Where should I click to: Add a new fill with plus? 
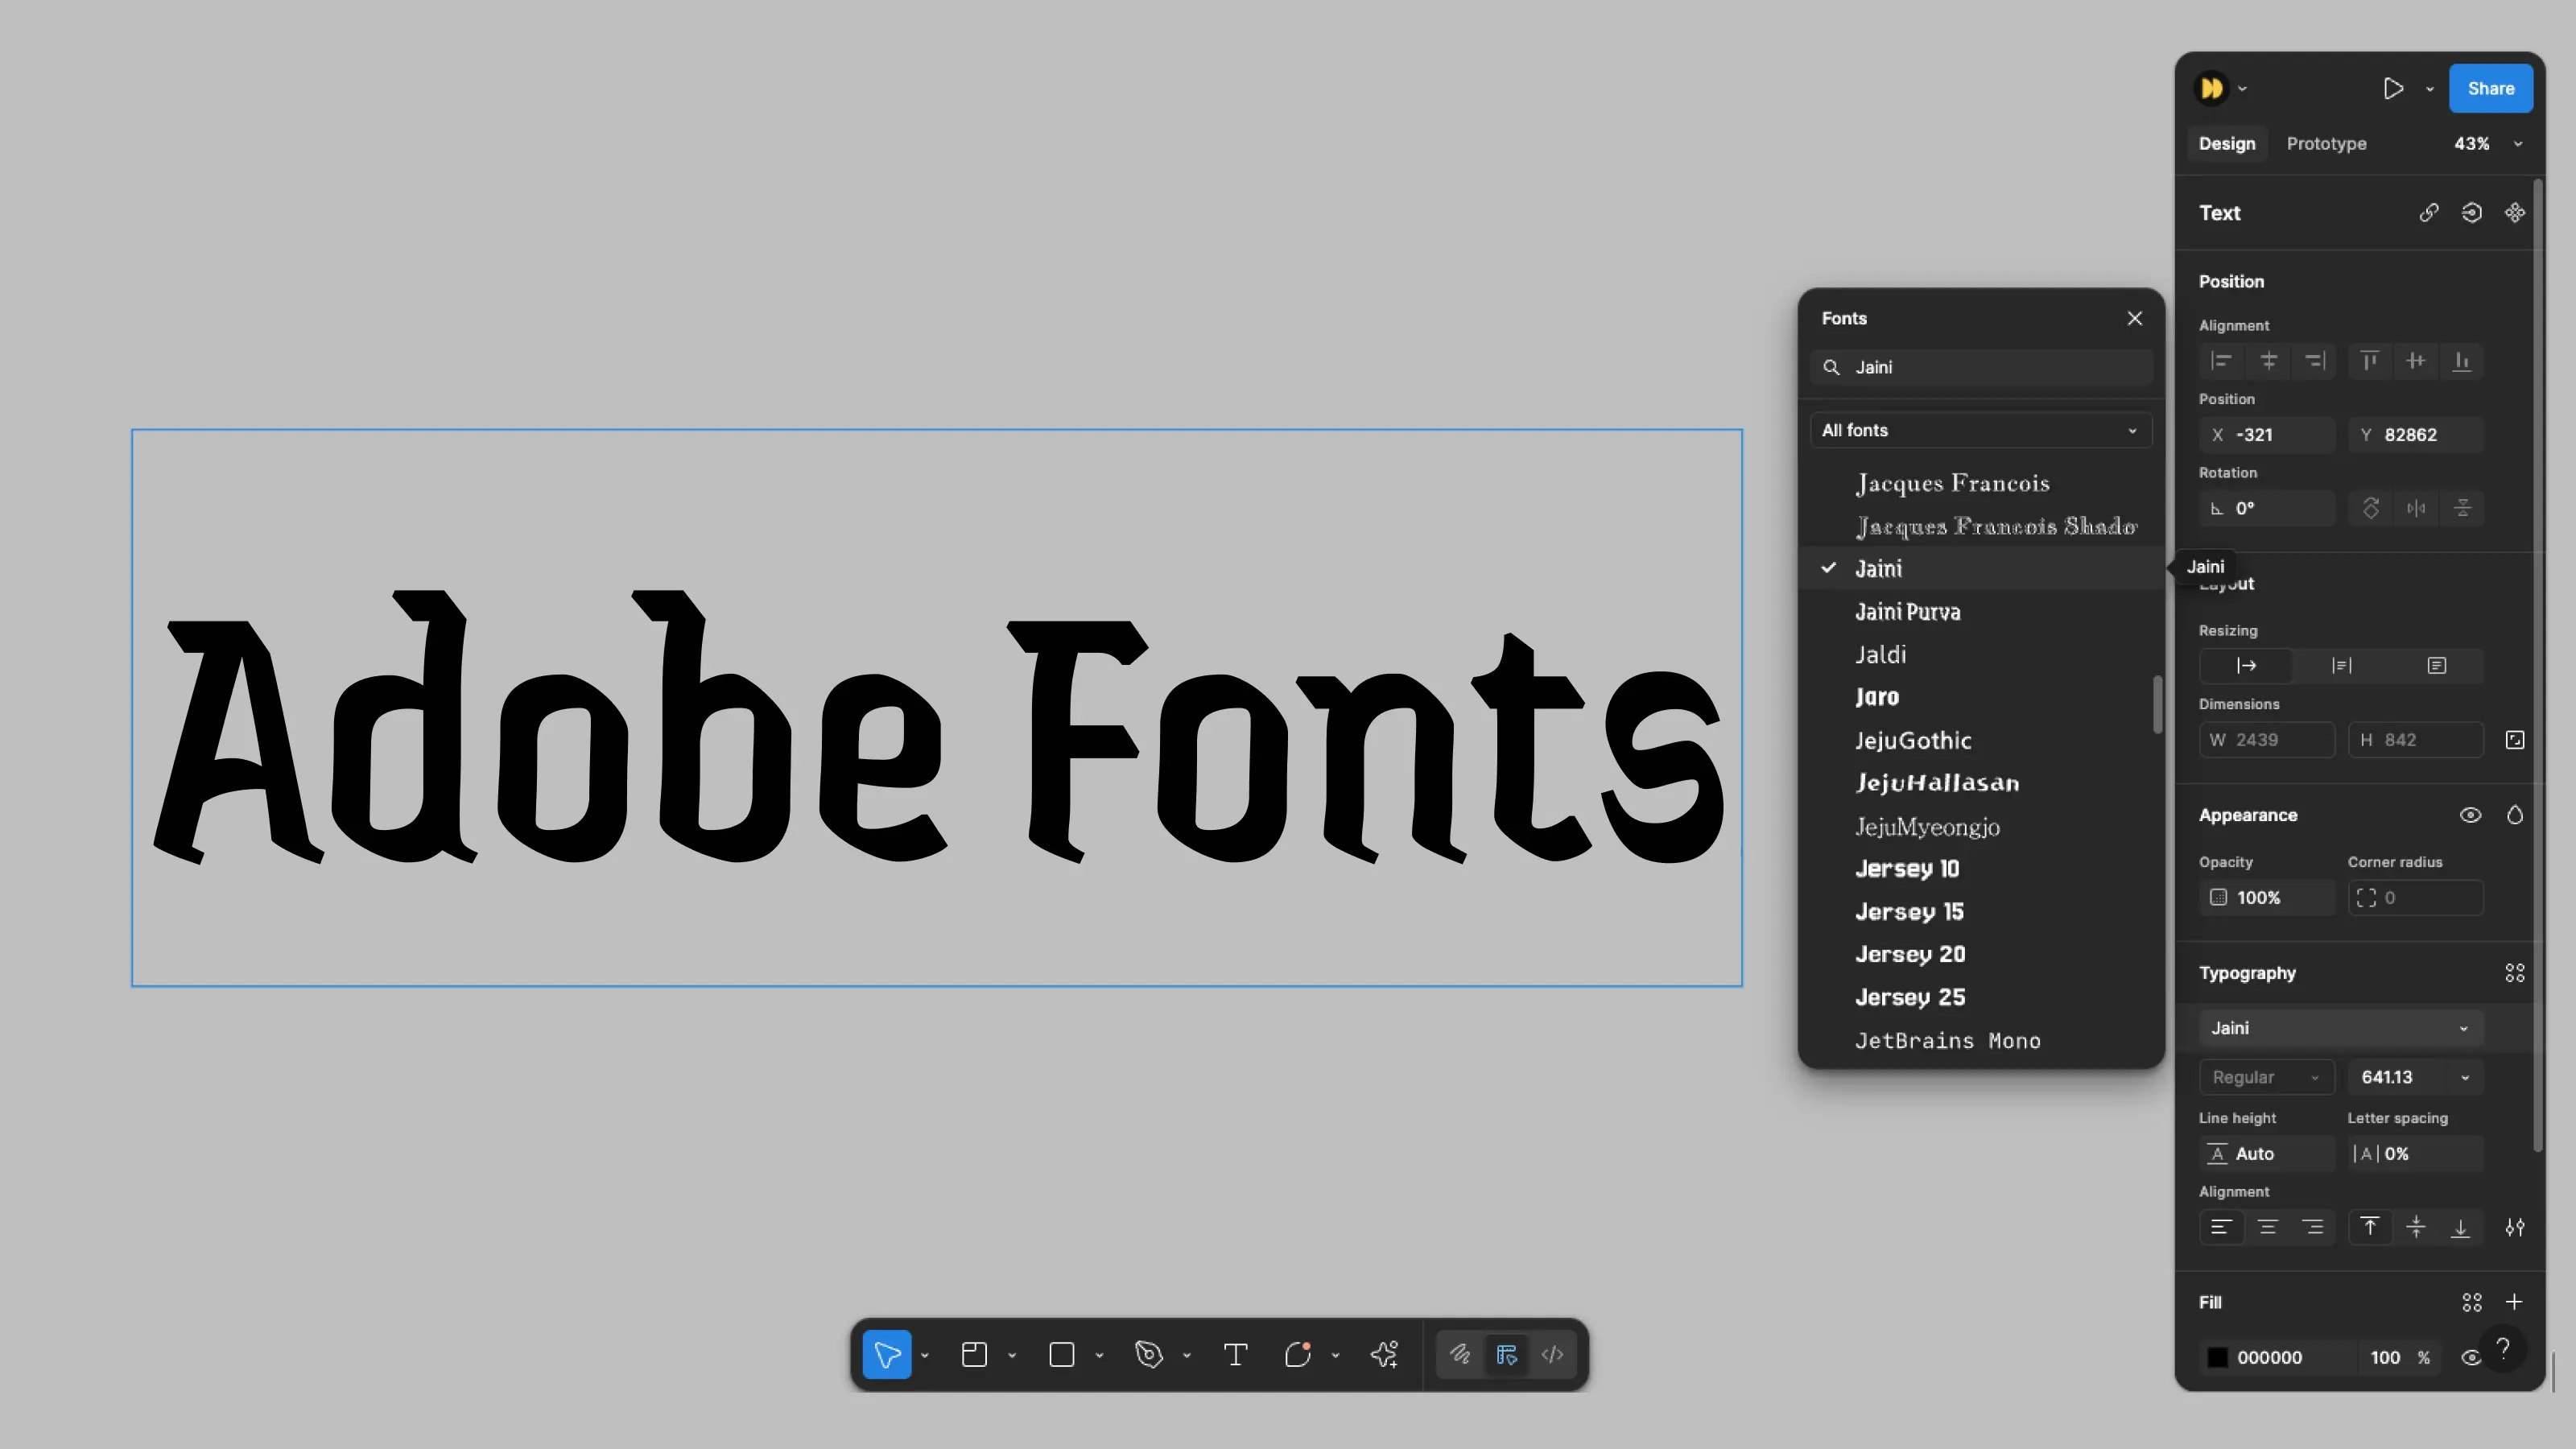(2514, 1302)
